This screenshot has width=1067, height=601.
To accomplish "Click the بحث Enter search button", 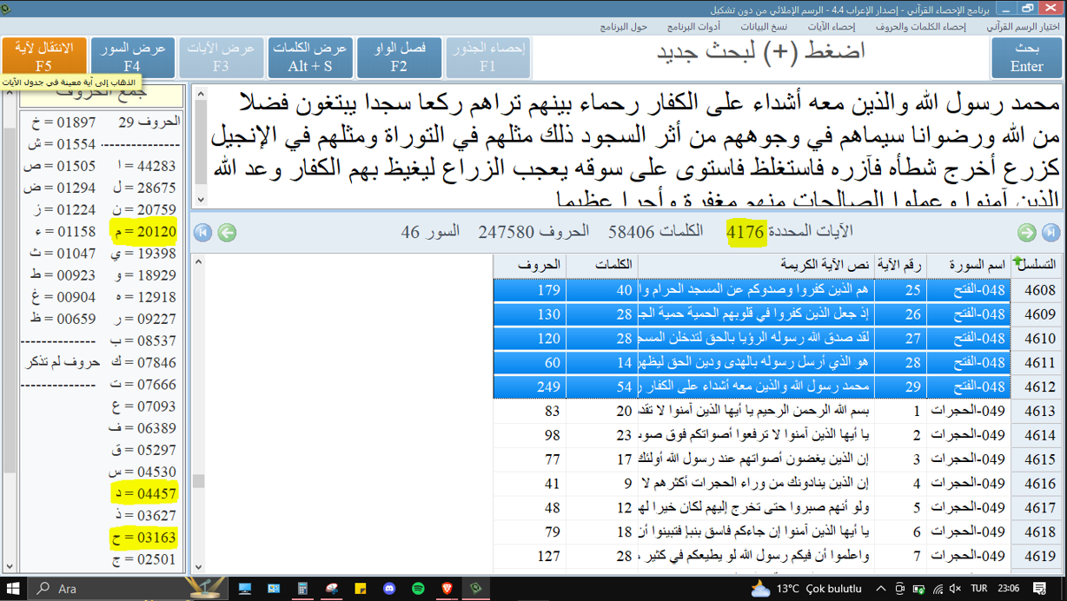I will coord(1027,57).
